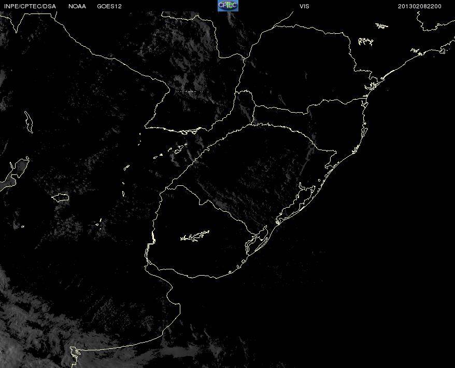Click the 201302082200 timestamp
Screen dimensions: 455x368
pyautogui.click(x=420, y=6)
